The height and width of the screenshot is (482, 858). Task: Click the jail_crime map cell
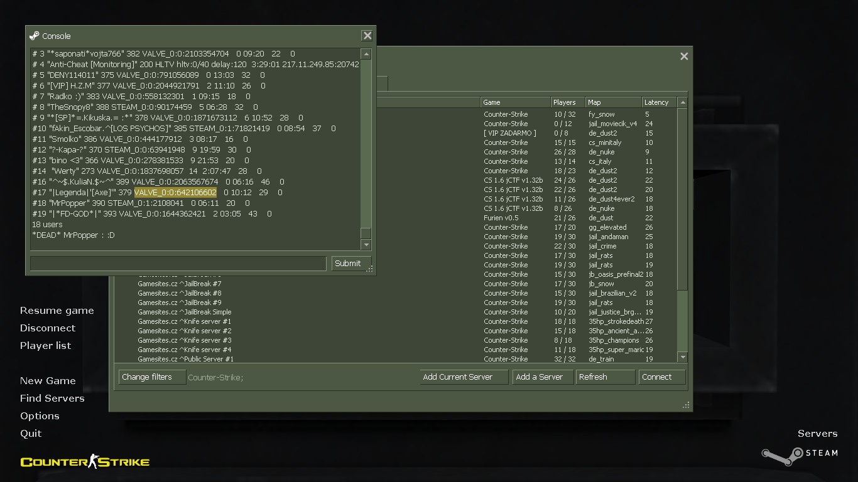[602, 246]
